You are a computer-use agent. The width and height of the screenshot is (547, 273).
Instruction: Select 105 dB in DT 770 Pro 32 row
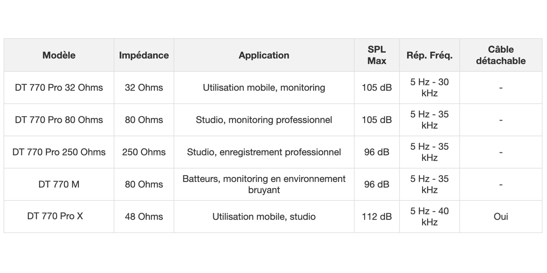(377, 87)
